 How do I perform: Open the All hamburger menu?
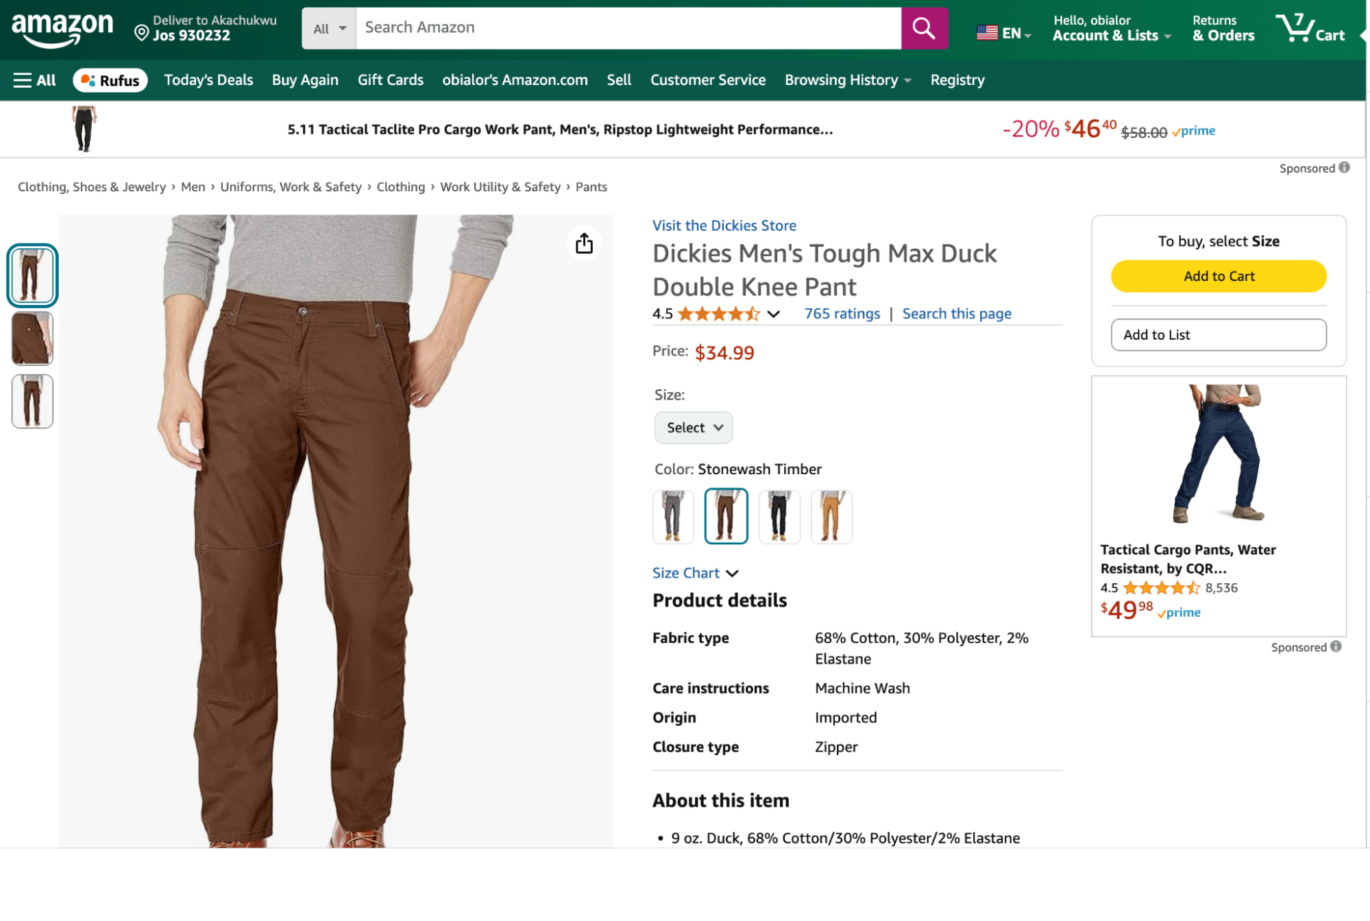[32, 79]
